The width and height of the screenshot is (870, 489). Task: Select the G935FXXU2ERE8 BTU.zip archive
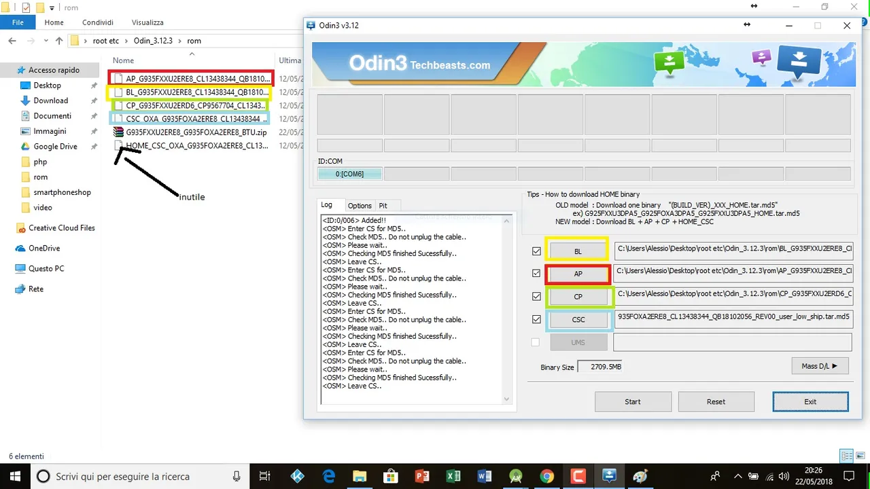point(190,132)
